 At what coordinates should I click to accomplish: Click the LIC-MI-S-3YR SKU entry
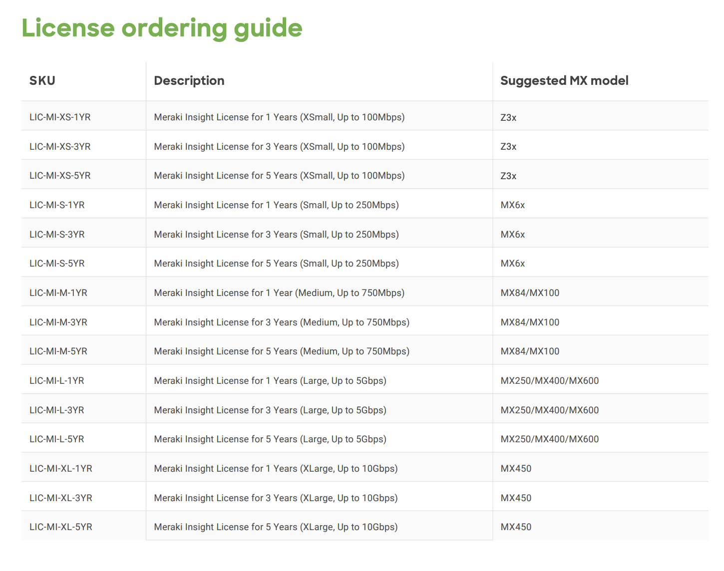coord(56,234)
